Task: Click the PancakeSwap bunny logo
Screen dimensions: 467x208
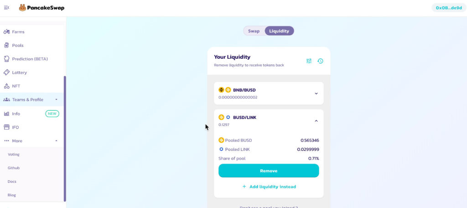Action: click(22, 8)
